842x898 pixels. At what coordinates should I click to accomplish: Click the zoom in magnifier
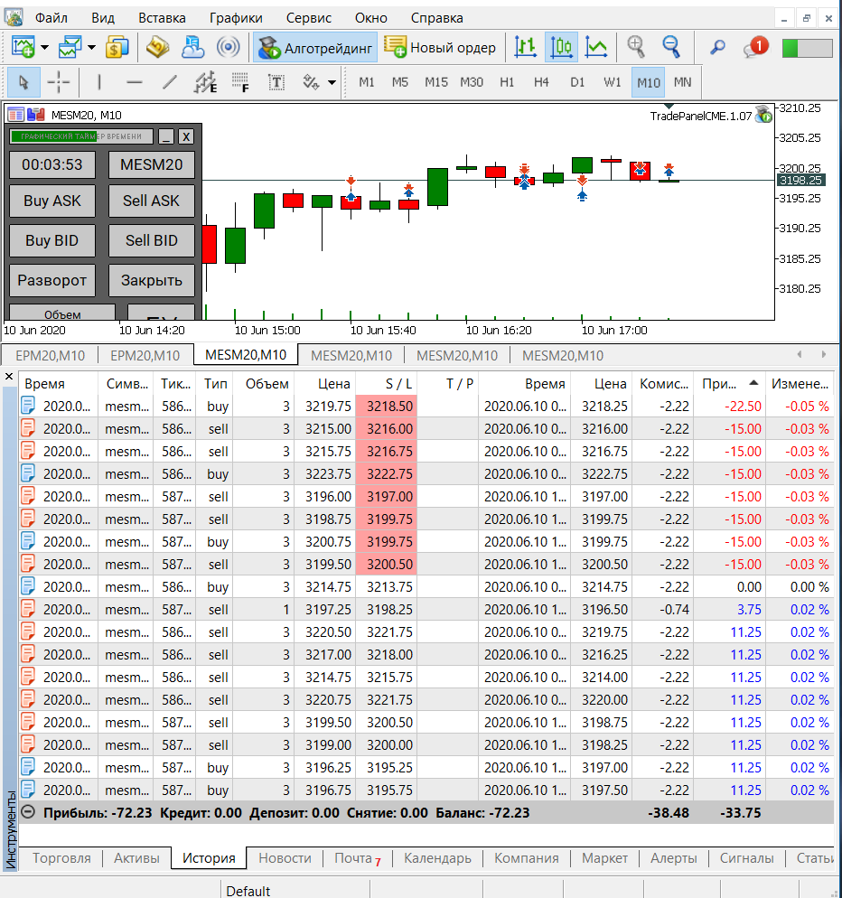point(636,47)
